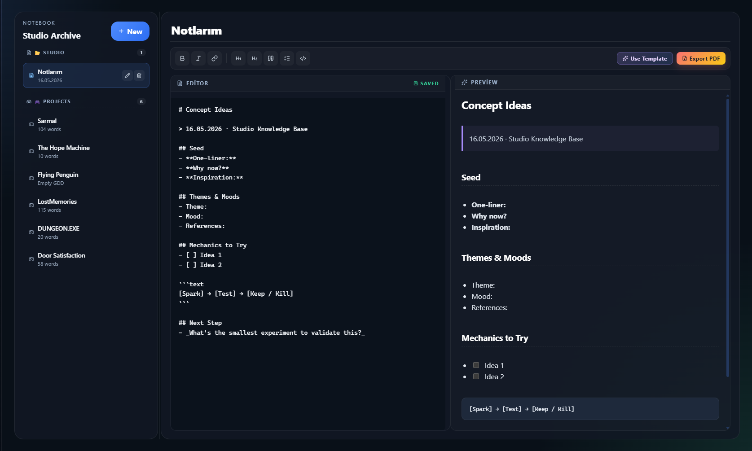Viewport: 752px width, 451px height.
Task: Click the "## Seed" line in the editor
Action: 191,148
